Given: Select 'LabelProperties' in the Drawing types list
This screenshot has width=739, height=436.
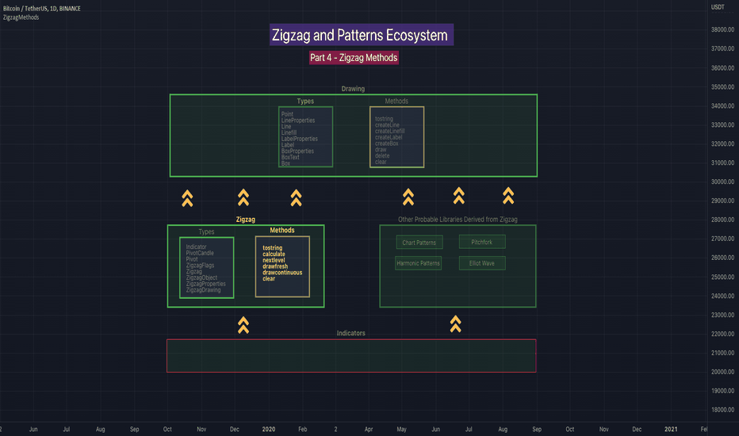Looking at the screenshot, I should [x=300, y=139].
